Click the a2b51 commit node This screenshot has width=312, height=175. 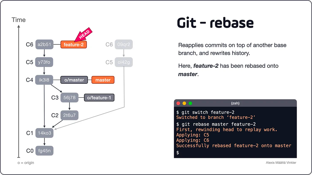[44, 44]
